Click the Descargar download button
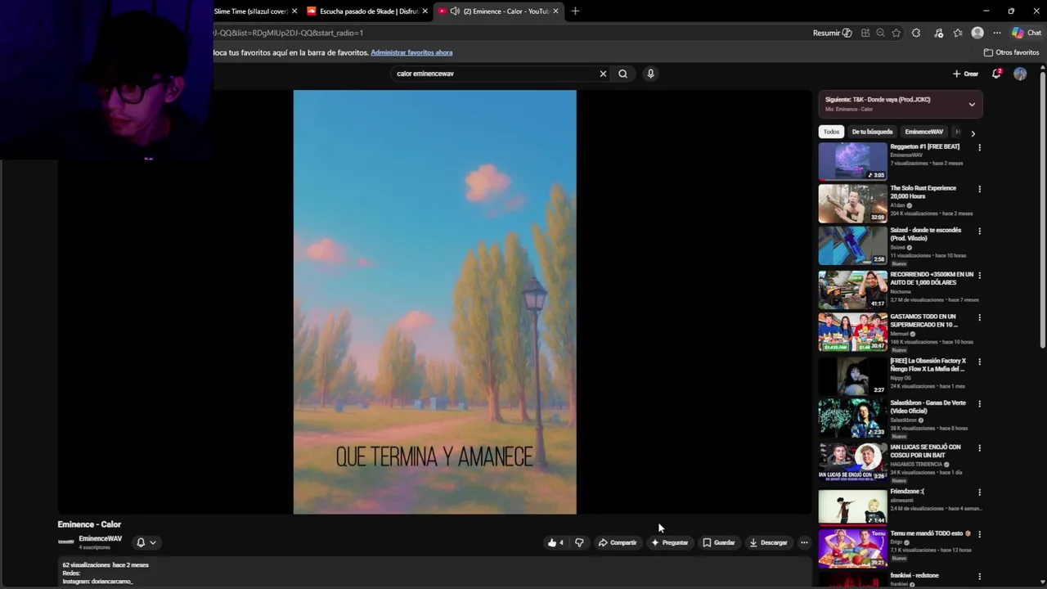1047x589 pixels. tap(768, 542)
